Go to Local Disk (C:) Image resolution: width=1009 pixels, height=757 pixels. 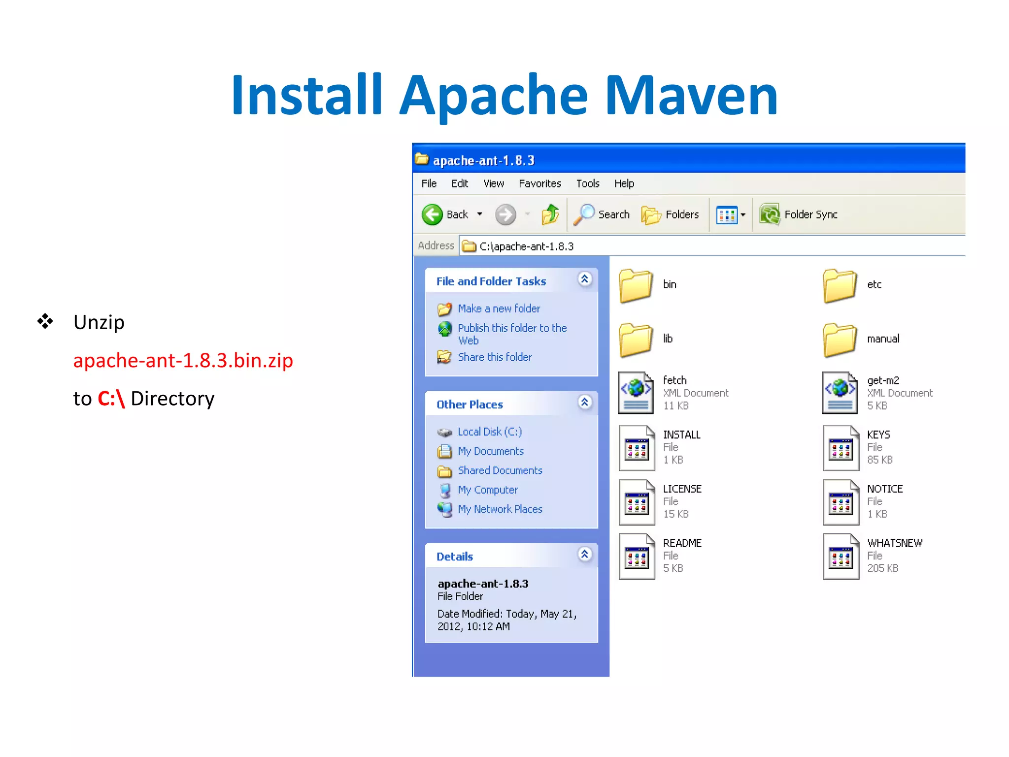coord(489,432)
